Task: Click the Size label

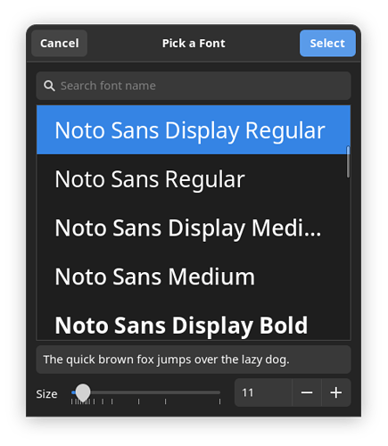Action: 46,394
